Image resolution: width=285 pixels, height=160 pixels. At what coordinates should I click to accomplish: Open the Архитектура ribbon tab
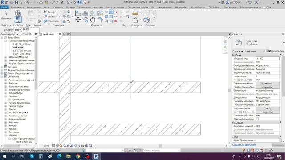pos(17,8)
